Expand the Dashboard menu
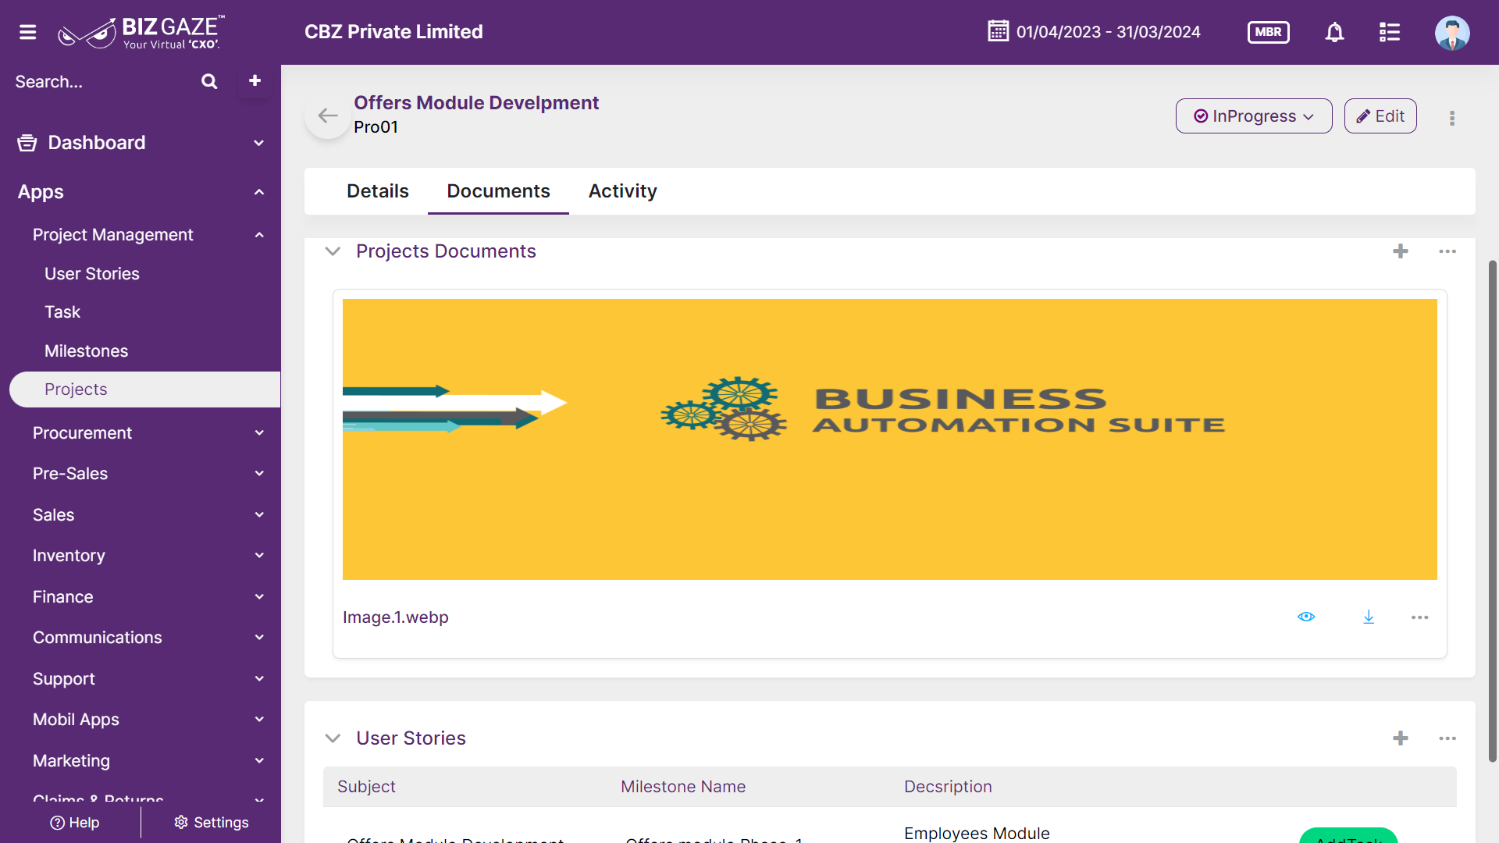Viewport: 1499px width, 843px height. click(259, 143)
